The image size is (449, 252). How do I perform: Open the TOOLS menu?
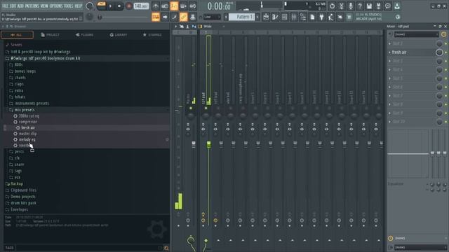point(69,6)
